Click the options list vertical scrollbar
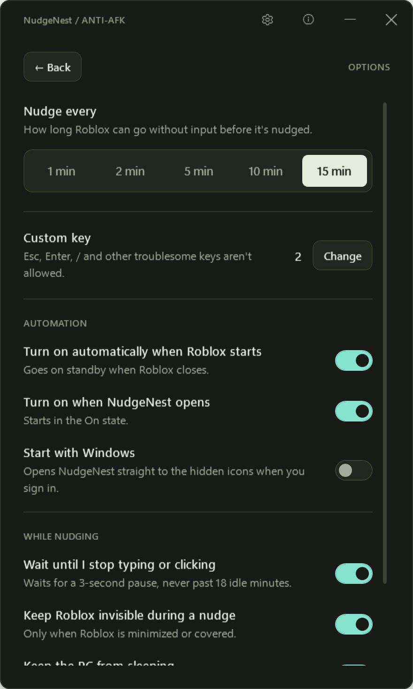The width and height of the screenshot is (413, 689). pos(385,343)
